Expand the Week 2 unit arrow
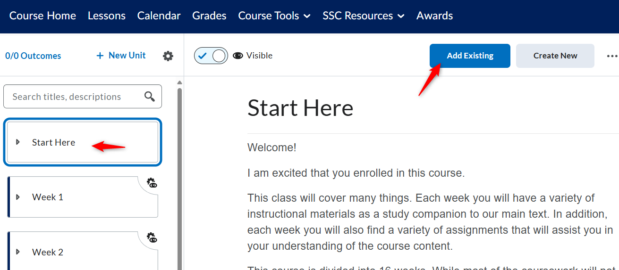619x270 pixels. coord(18,252)
